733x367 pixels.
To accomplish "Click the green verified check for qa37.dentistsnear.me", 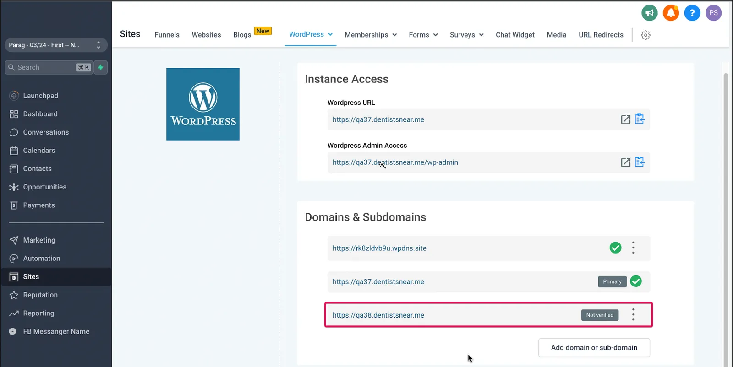I will click(x=635, y=281).
